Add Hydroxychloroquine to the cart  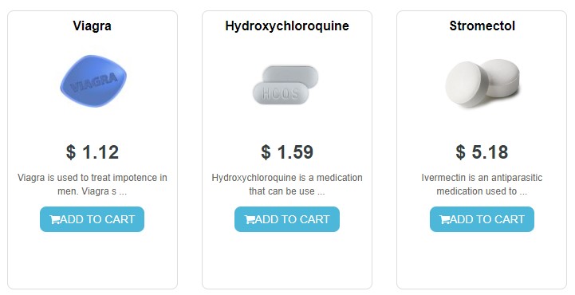click(287, 219)
